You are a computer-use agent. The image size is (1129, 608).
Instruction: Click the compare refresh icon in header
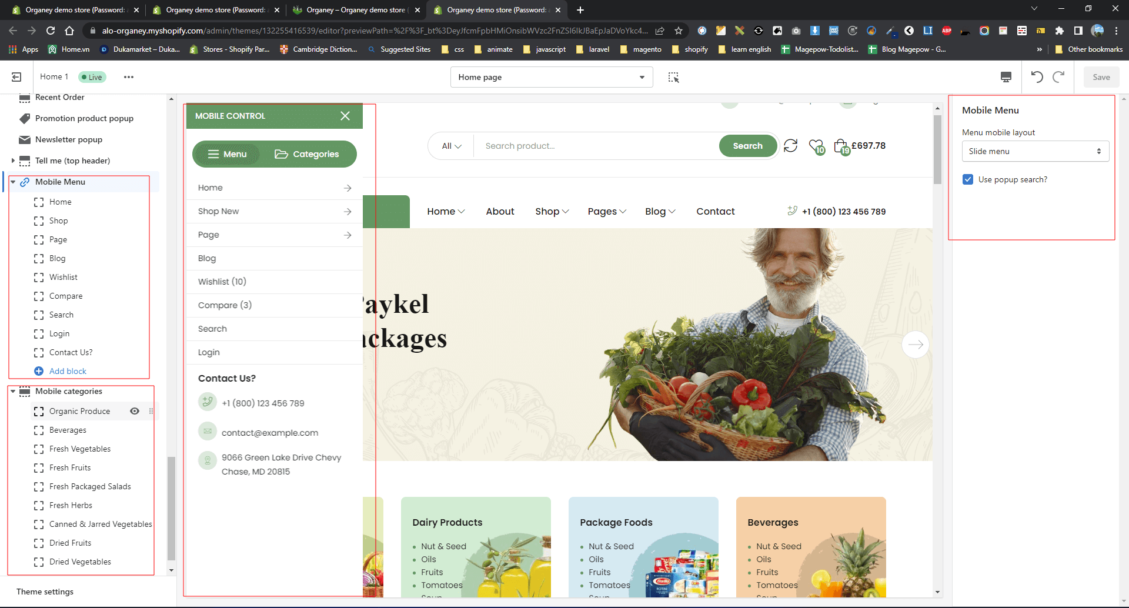click(790, 146)
